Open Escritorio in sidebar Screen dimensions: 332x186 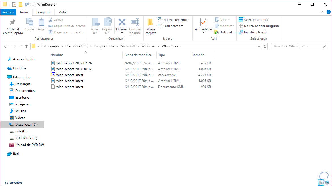(22, 98)
